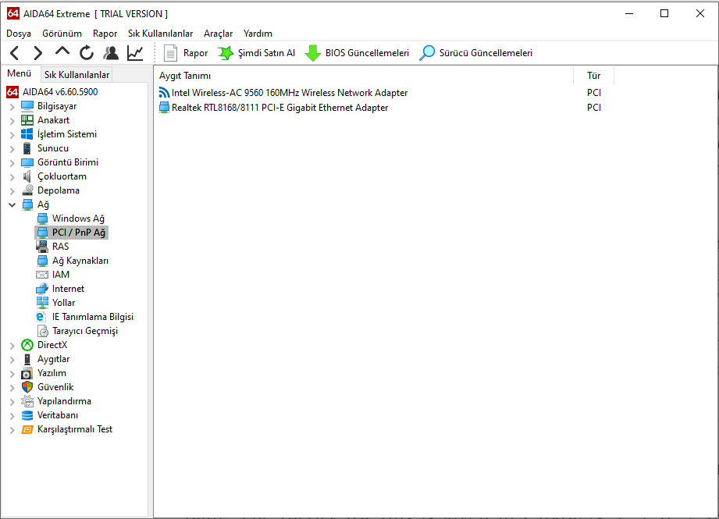Go forward with the right arrow toolbar icon
Screen dimensions: 719x519
coord(38,53)
